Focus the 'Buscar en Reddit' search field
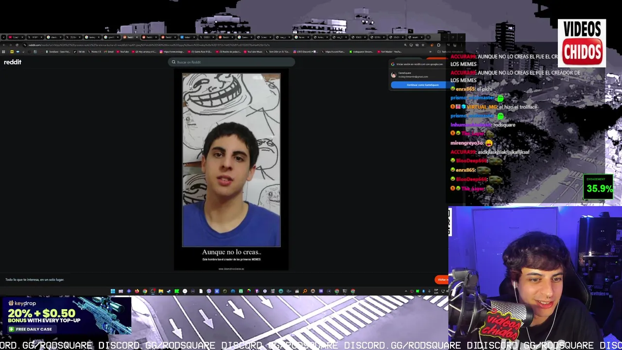This screenshot has height=350, width=622. tap(232, 62)
